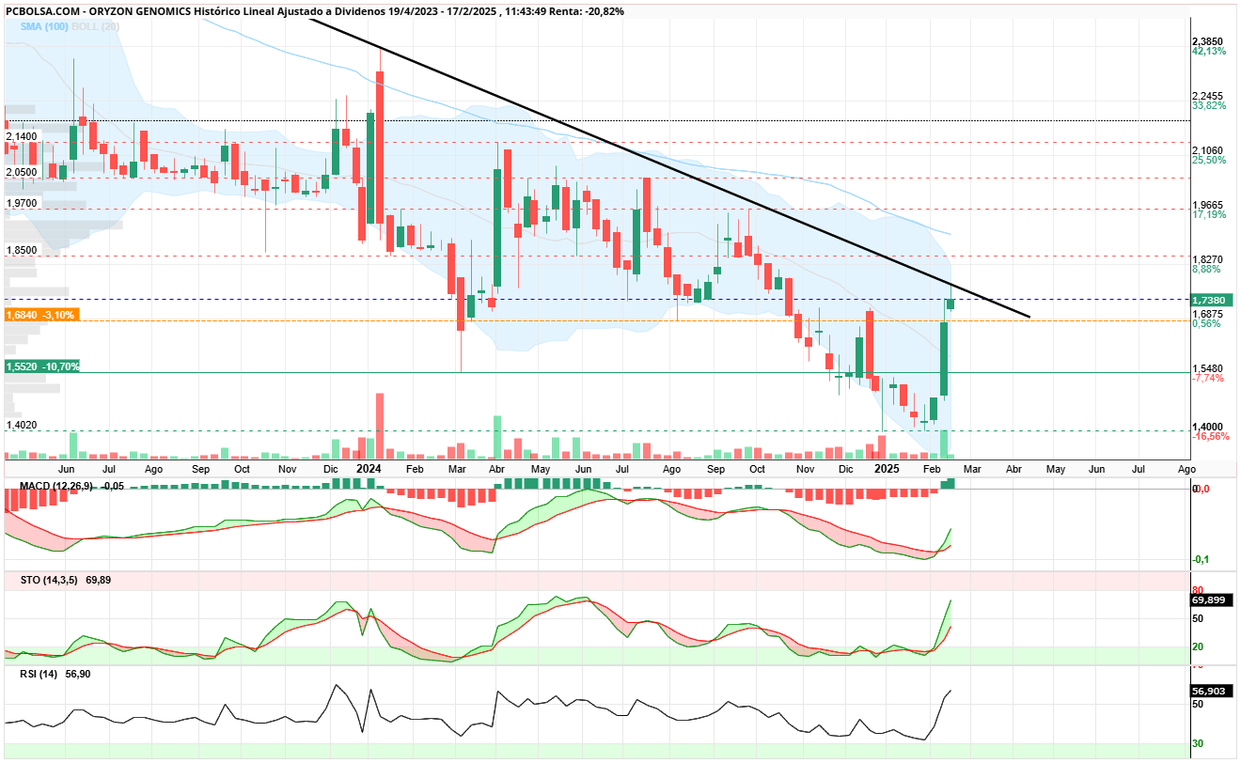Click the orange 1,6840 -3,10% price label
This screenshot has height=763, width=1241.
click(x=41, y=315)
